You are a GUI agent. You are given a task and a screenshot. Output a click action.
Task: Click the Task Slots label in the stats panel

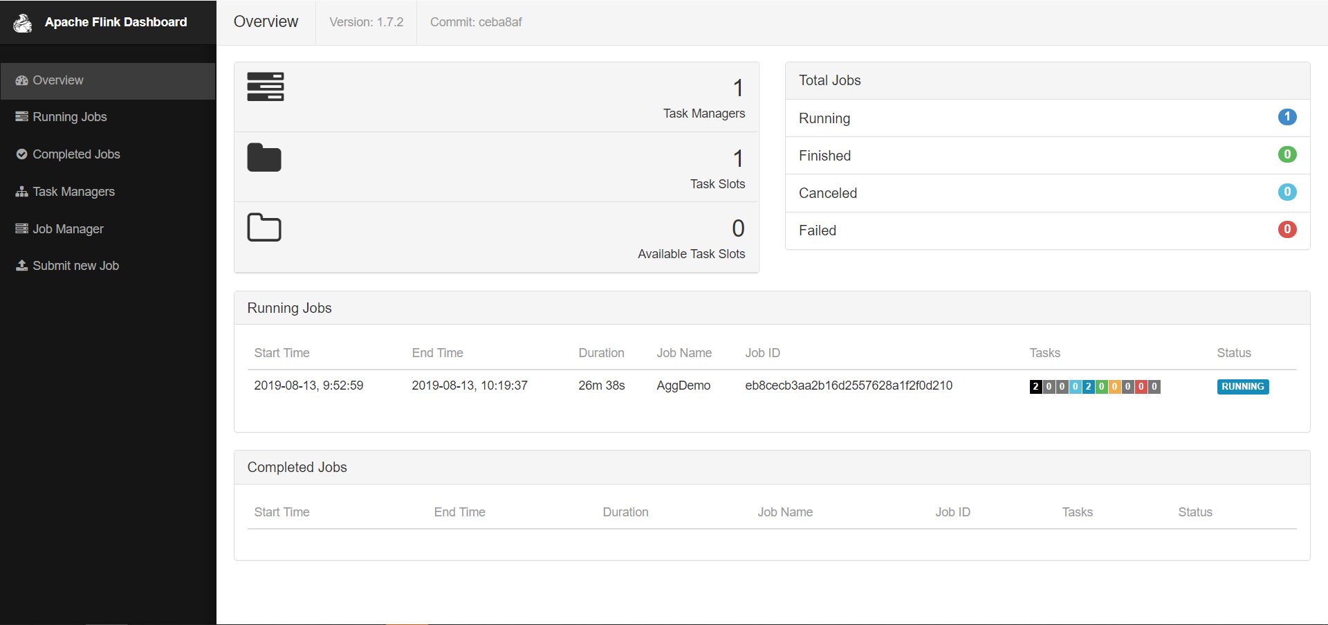717,184
